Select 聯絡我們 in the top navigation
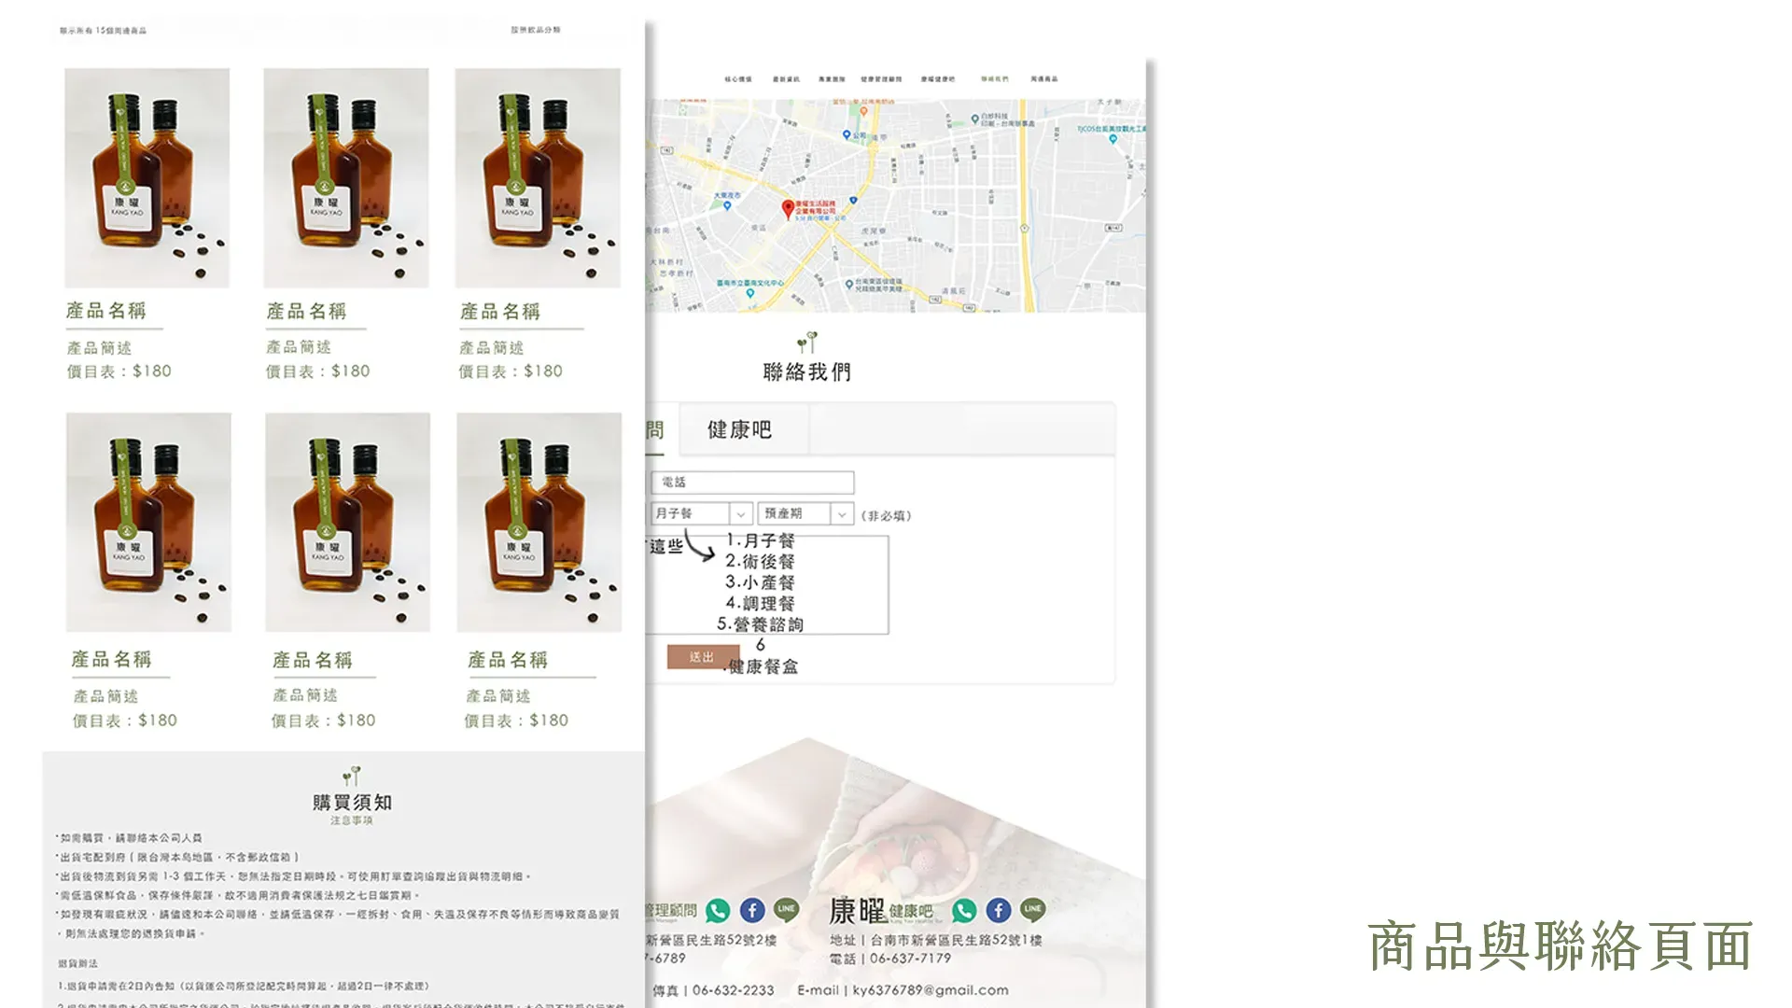The width and height of the screenshot is (1792, 1008). [994, 79]
